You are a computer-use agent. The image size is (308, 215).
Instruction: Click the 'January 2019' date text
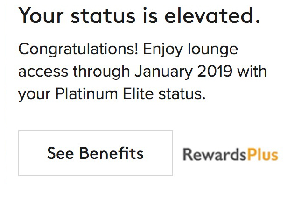pos(183,72)
